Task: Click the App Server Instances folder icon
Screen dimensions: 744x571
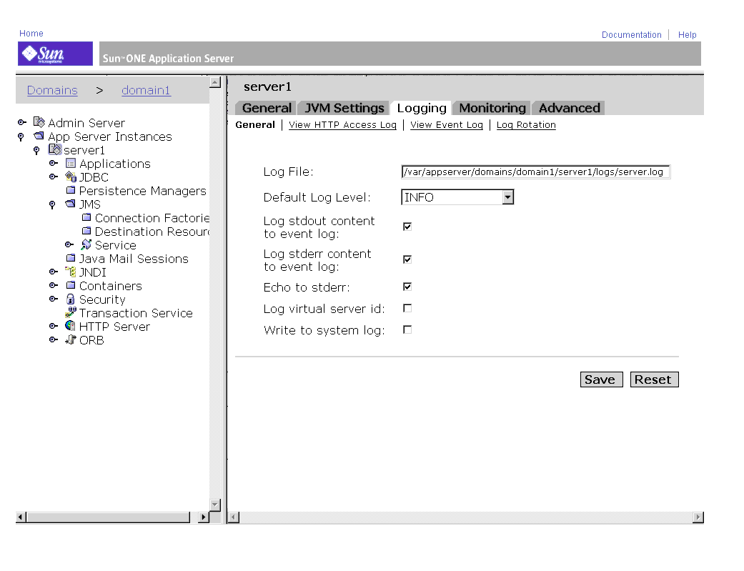Action: coord(39,136)
